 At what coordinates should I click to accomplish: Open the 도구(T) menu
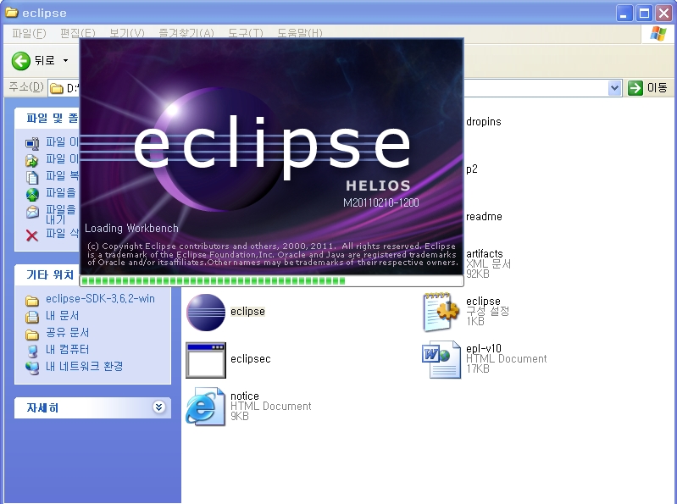point(245,33)
